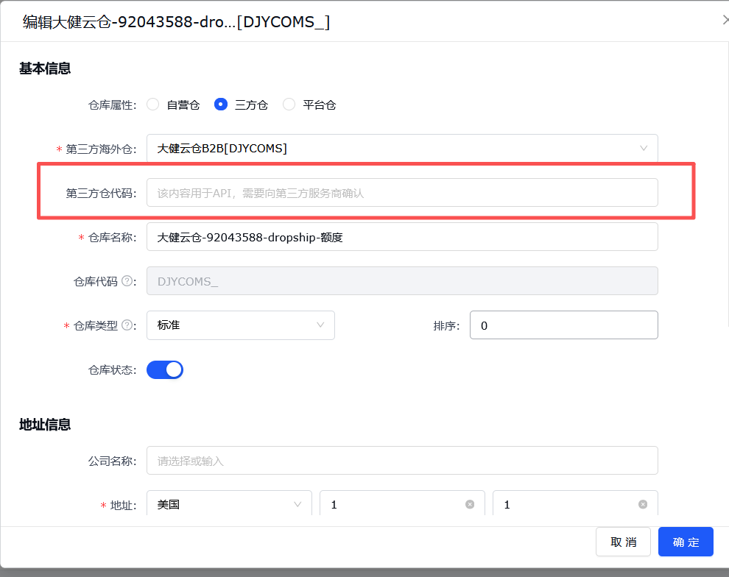Viewport: 729px width, 577px height.
Task: Clear the second address field value
Action: tap(643, 504)
